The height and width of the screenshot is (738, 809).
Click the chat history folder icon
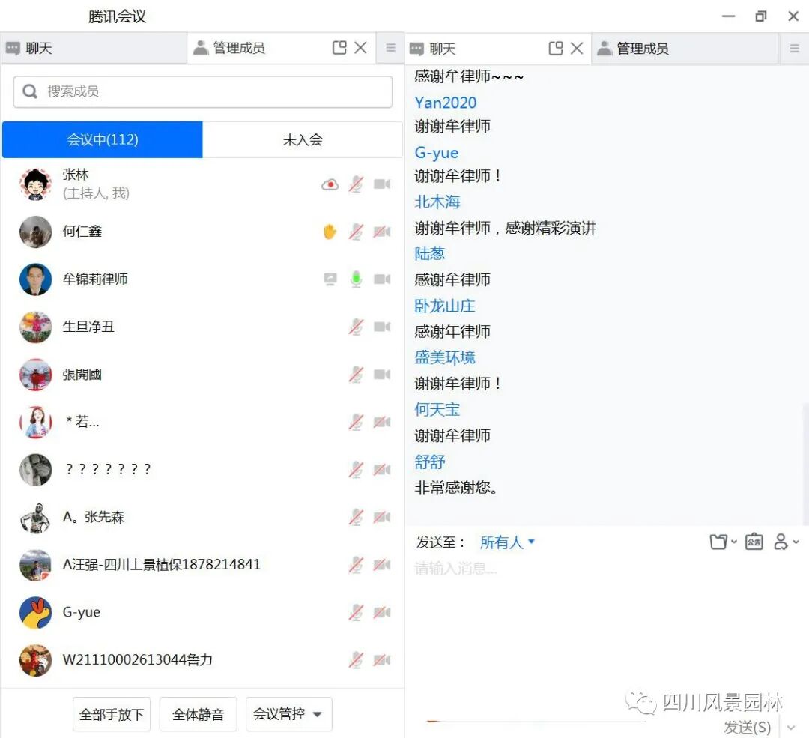[718, 541]
